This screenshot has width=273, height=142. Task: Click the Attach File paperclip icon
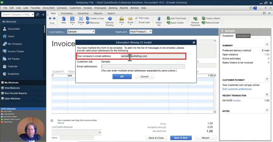[x=159, y=19]
